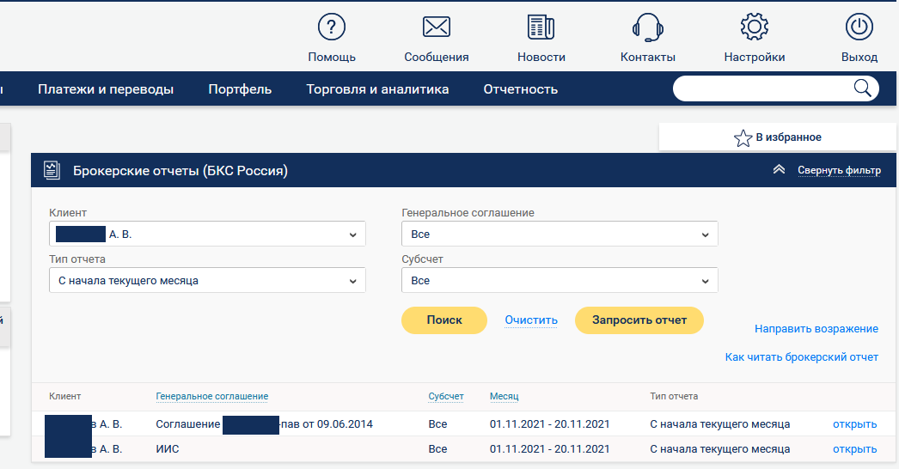The image size is (899, 469).
Task: Open the Торговля и аналитика menu
Action: coord(377,89)
